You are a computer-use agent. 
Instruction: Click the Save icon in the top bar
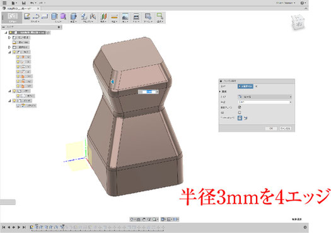(24, 3)
